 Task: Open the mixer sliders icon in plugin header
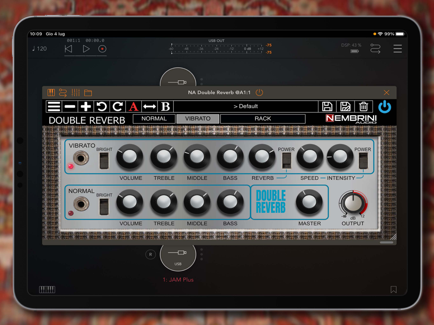pos(76,93)
